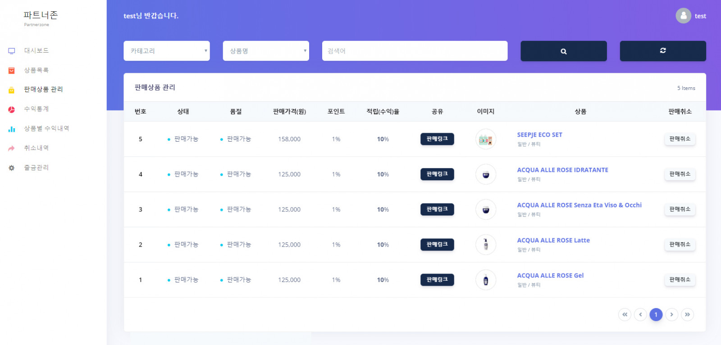721x345 pixels.
Task: Click the 검색어 search input field
Action: click(415, 51)
